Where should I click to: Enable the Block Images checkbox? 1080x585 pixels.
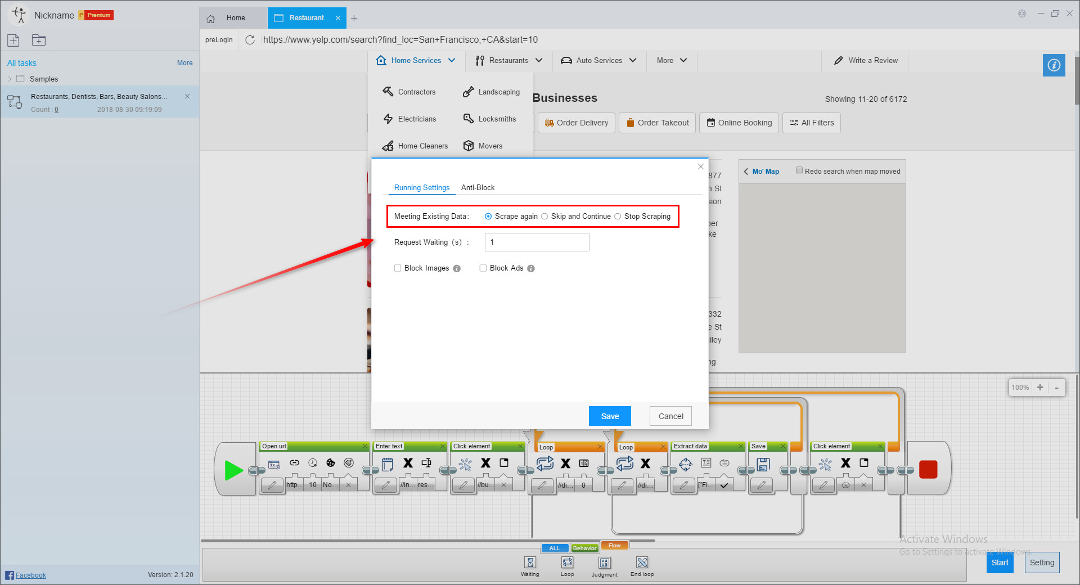[398, 268]
